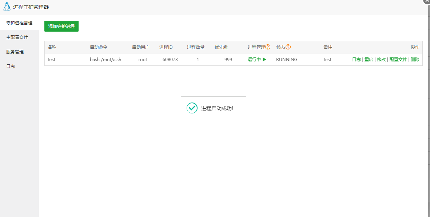430x217 pixels.
Task: Close the browser window via top-right X
Action: (x=426, y=2)
